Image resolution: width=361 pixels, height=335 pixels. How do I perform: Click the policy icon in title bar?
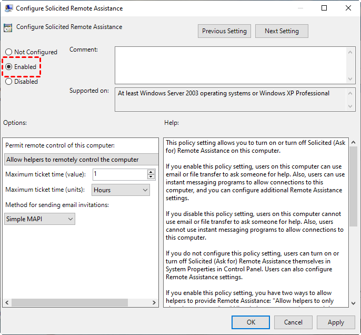pyautogui.click(x=8, y=8)
